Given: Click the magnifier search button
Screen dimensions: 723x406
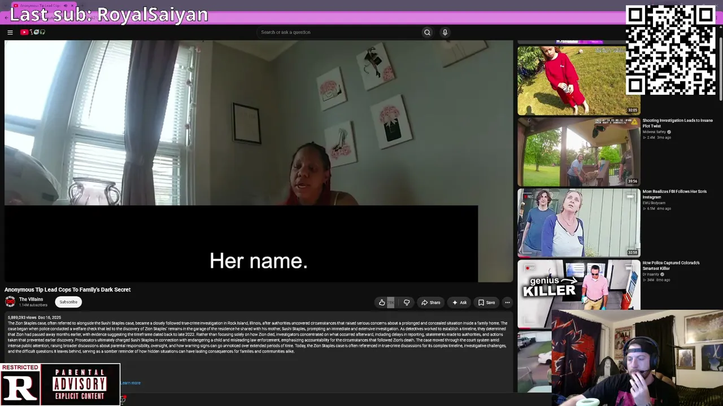Looking at the screenshot, I should 427,32.
